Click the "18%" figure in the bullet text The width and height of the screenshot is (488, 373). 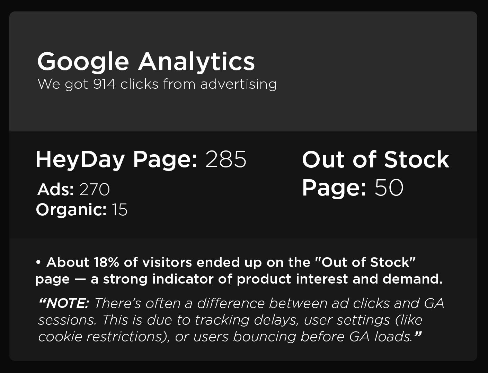(x=107, y=262)
